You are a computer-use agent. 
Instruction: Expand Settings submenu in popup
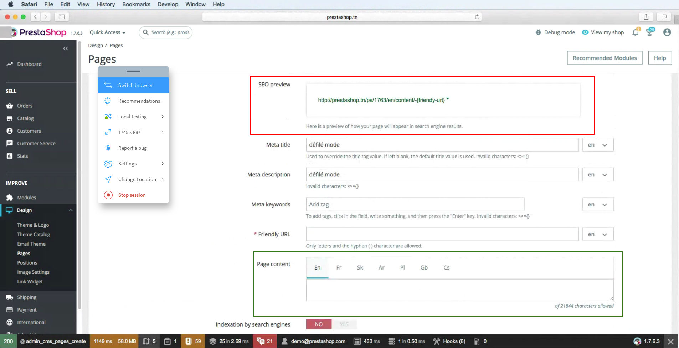163,164
